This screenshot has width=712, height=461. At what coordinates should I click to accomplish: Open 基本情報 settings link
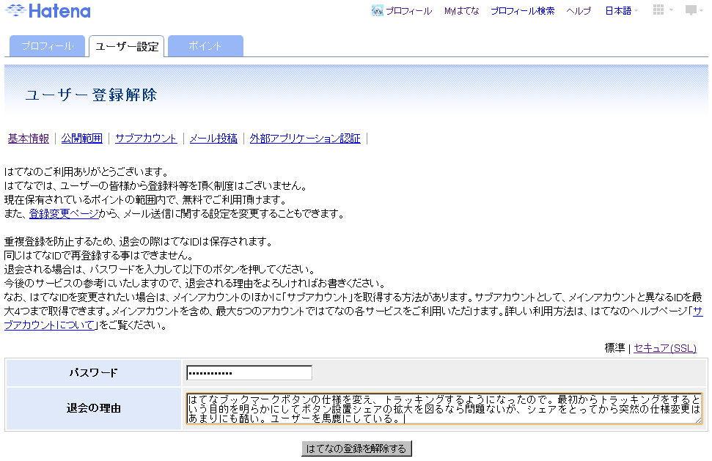(x=28, y=139)
